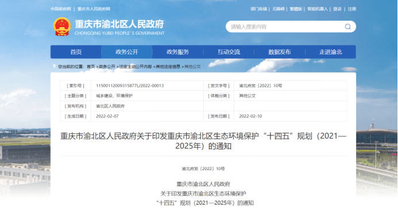Click the 体裁分类 label cell
This screenshot has height=211, width=398.
pos(219,96)
